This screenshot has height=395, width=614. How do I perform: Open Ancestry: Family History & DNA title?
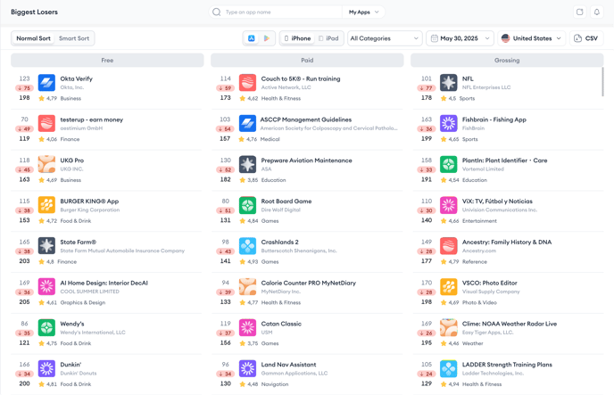(x=507, y=243)
